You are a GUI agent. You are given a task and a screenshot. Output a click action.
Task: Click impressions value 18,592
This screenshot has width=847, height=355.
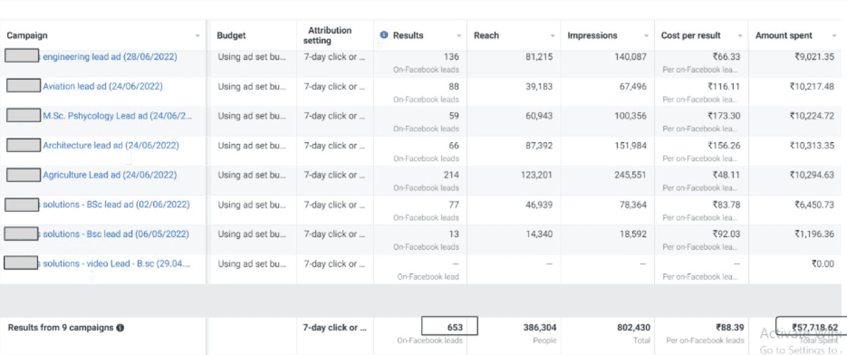pos(633,234)
